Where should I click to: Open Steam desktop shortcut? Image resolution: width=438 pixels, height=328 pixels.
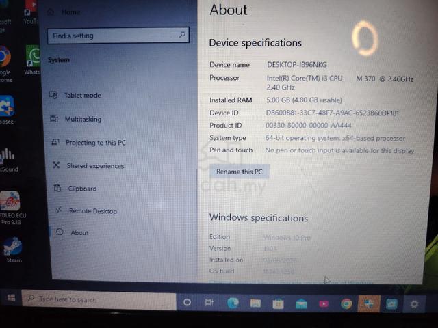pos(12,250)
